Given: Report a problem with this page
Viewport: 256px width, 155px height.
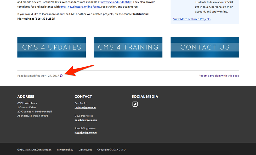Looking at the screenshot, I should click(219, 76).
